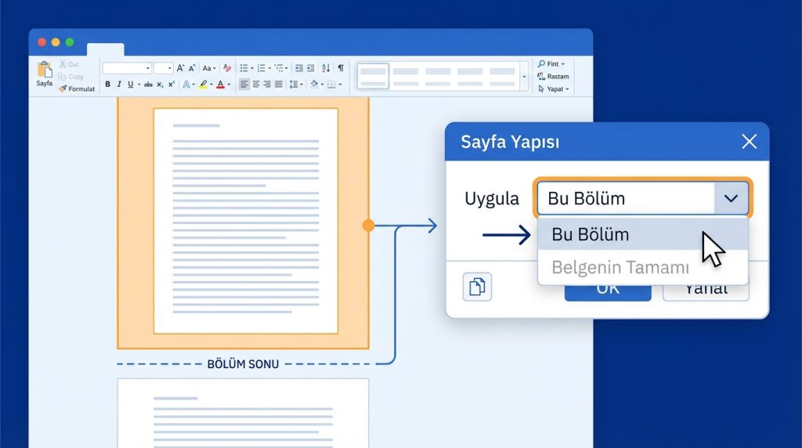The height and width of the screenshot is (448, 802).
Task: Sort the text with the A-Z arrow icon
Action: (326, 68)
